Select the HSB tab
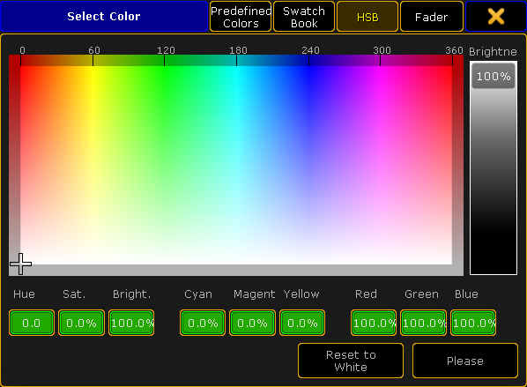The image size is (527, 387). pyautogui.click(x=367, y=17)
